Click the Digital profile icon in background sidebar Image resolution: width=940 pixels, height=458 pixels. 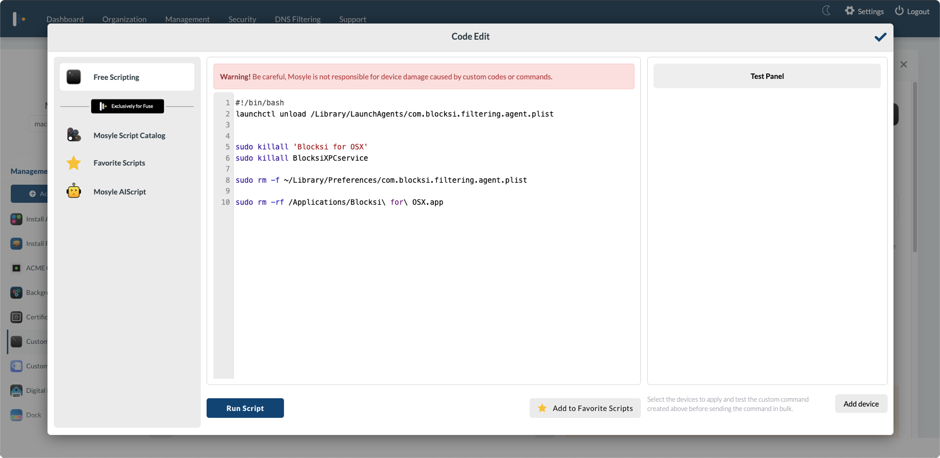tap(17, 390)
